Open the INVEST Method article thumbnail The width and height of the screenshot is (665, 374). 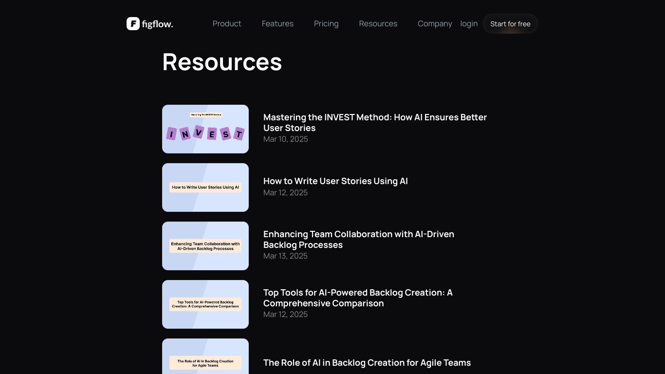(205, 129)
